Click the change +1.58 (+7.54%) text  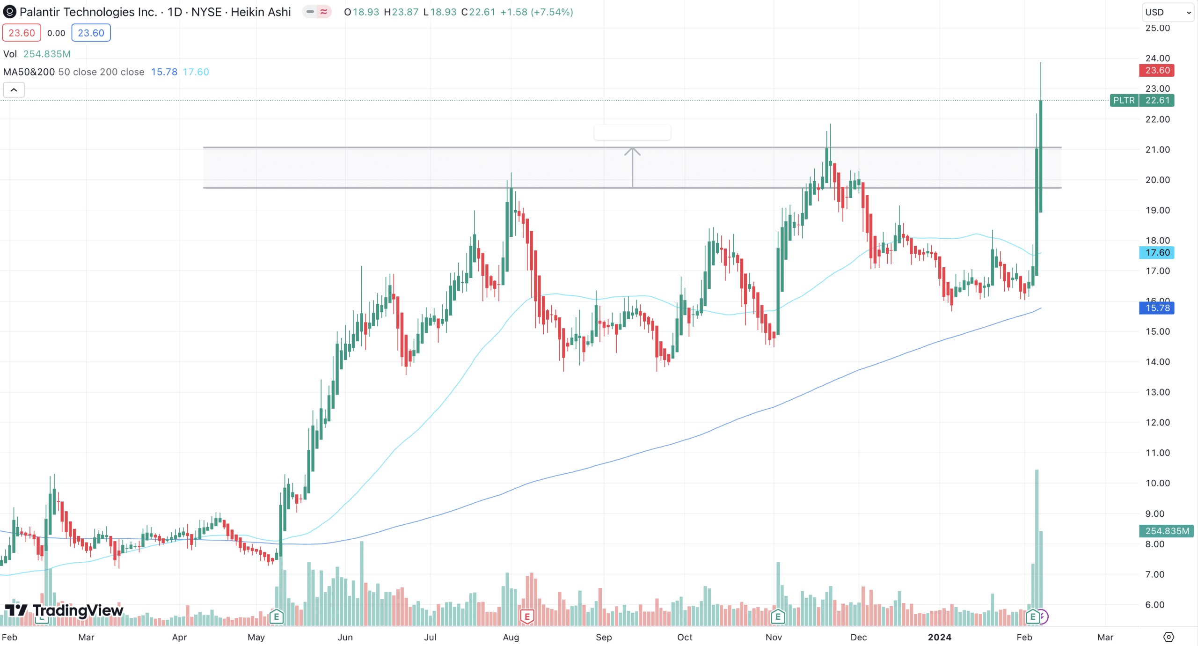click(537, 12)
